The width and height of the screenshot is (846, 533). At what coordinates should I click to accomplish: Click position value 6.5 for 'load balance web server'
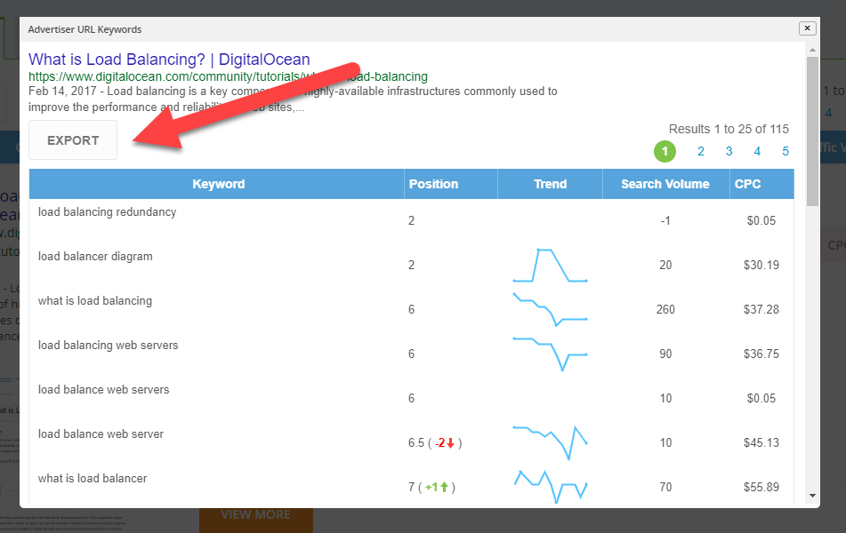(x=416, y=443)
